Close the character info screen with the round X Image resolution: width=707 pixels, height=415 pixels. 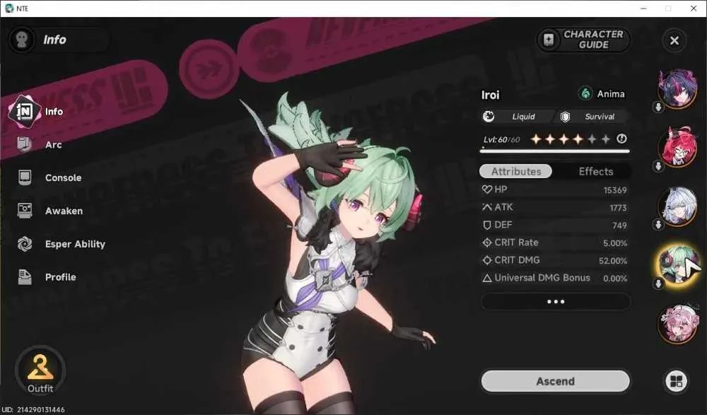(674, 40)
